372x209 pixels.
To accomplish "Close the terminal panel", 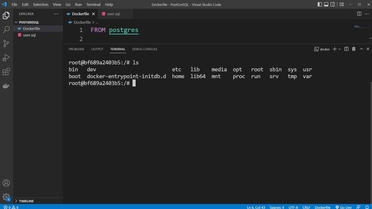I will pyautogui.click(x=368, y=49).
